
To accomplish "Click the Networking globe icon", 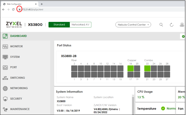I will click(5, 89).
